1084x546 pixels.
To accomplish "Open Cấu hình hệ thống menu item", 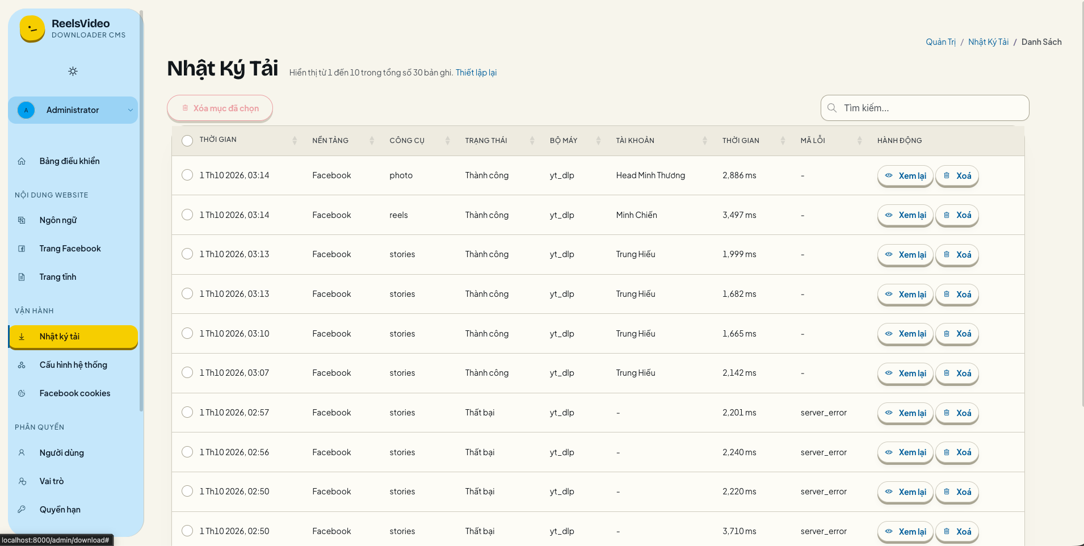I will [73, 365].
